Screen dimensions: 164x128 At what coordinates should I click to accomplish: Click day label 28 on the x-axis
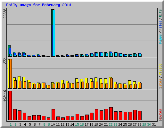pyautogui.click(x=139, y=124)
